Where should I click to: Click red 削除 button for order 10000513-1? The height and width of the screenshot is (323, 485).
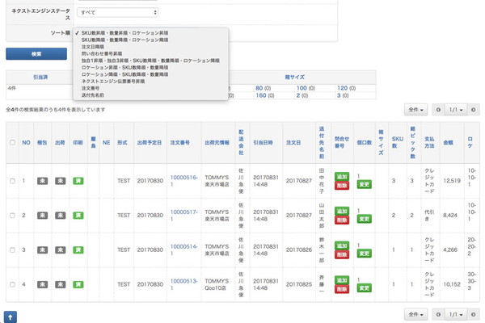342,289
